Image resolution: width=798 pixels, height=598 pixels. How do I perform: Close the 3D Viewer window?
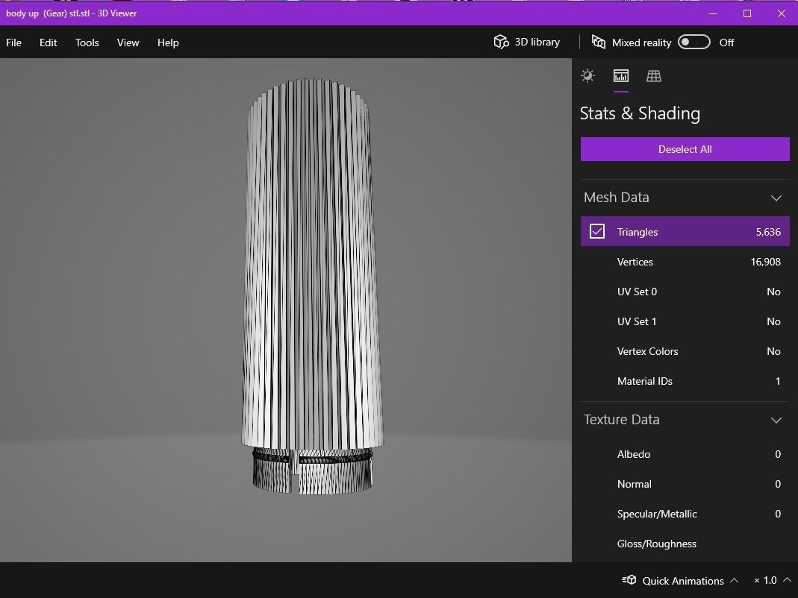tap(782, 13)
